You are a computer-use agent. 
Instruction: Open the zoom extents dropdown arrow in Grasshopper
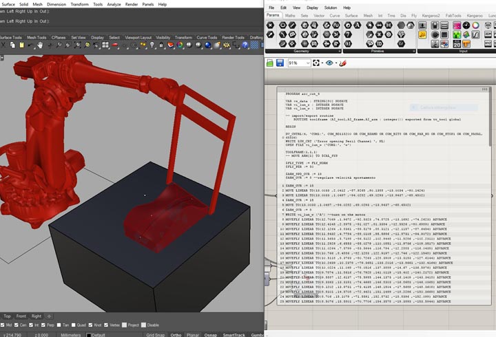coord(322,63)
